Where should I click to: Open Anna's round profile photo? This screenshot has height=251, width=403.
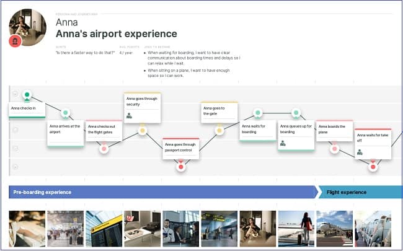28,27
